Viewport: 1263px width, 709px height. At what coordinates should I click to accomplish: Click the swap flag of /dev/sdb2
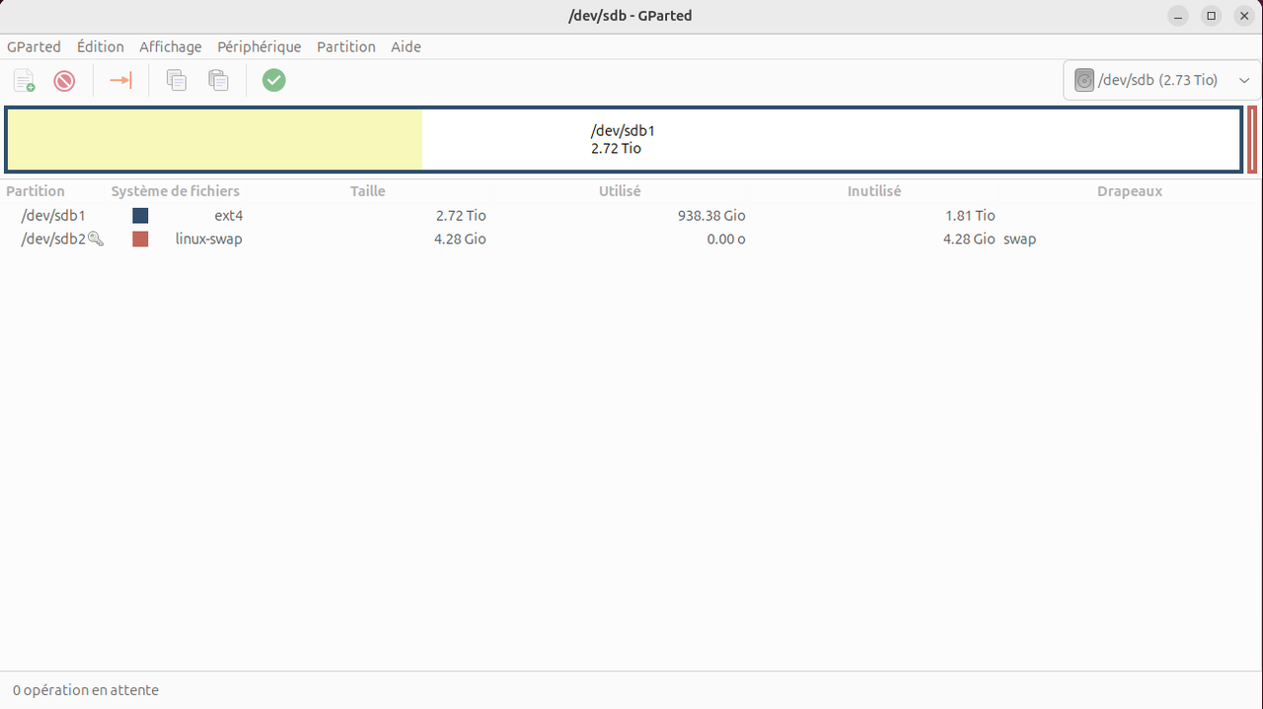coord(1020,239)
